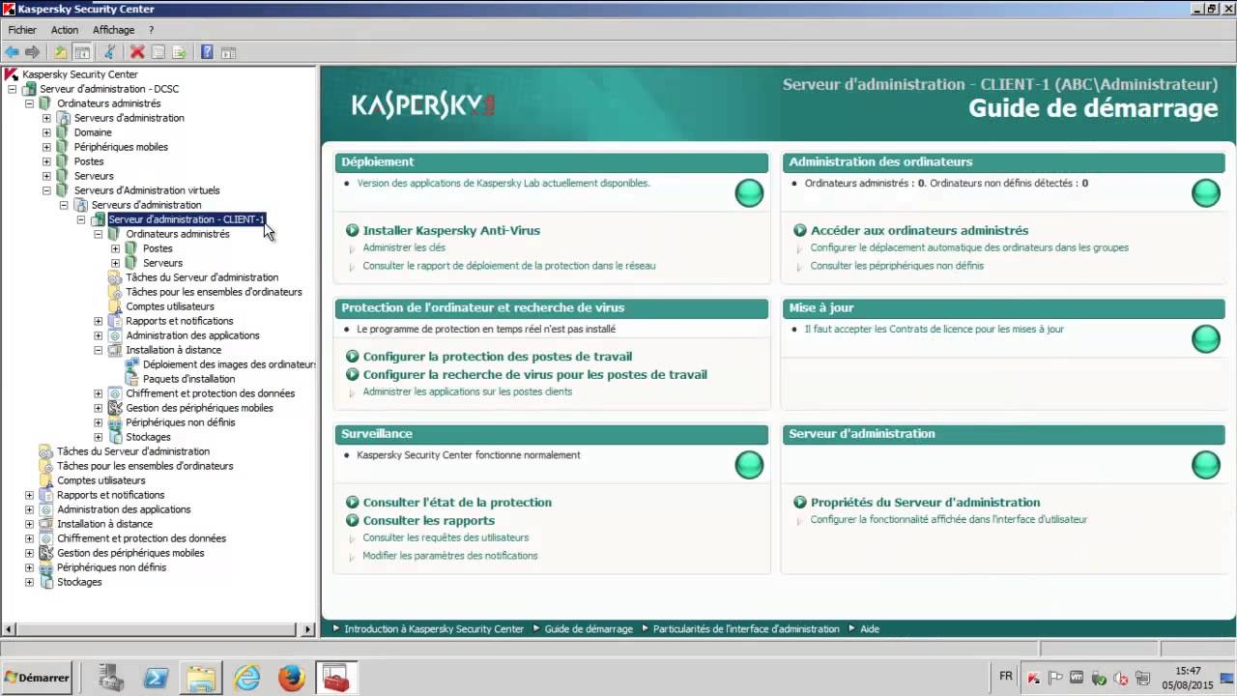The image size is (1237, 696).
Task: Open Server Manager from the taskbar
Action: pyautogui.click(x=112, y=678)
